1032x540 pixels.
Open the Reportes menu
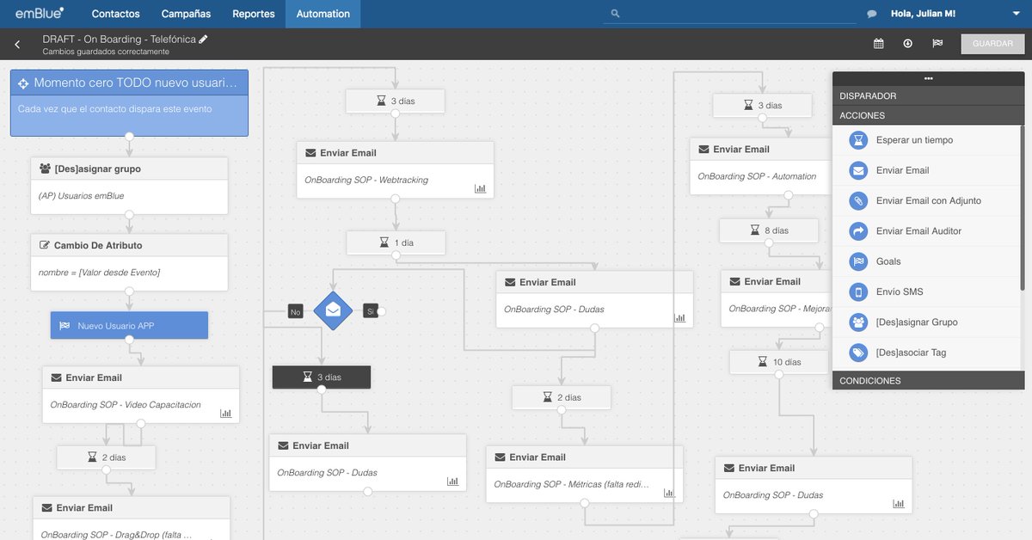[254, 14]
